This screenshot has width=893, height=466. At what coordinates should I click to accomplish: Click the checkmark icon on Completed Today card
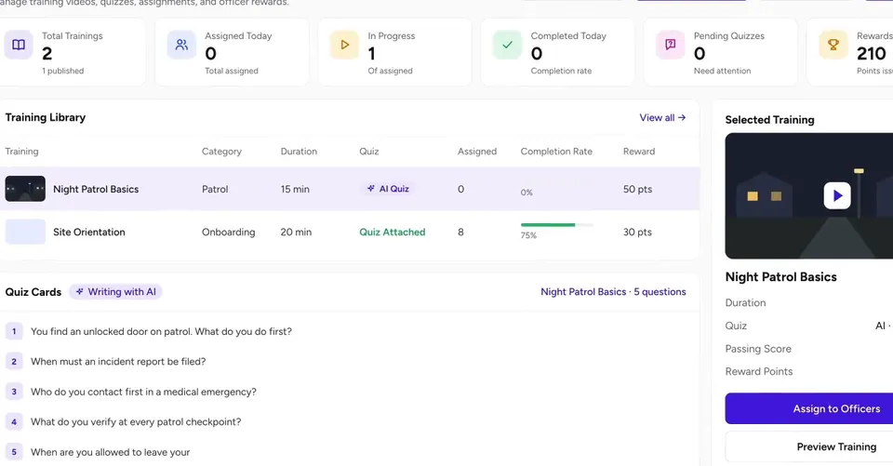pyautogui.click(x=508, y=45)
